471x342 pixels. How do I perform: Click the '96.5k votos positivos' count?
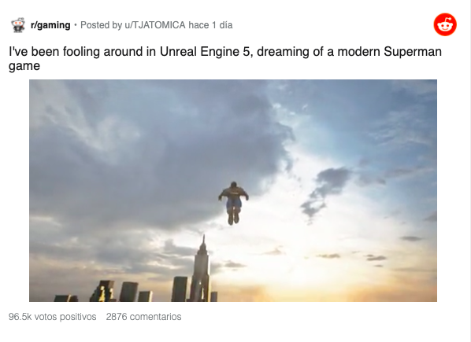[53, 317]
